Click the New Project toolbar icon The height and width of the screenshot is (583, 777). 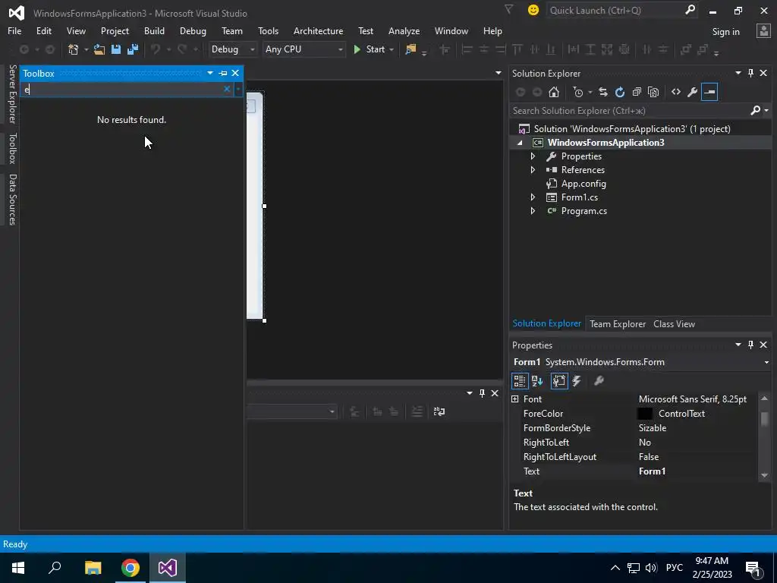[x=74, y=49]
